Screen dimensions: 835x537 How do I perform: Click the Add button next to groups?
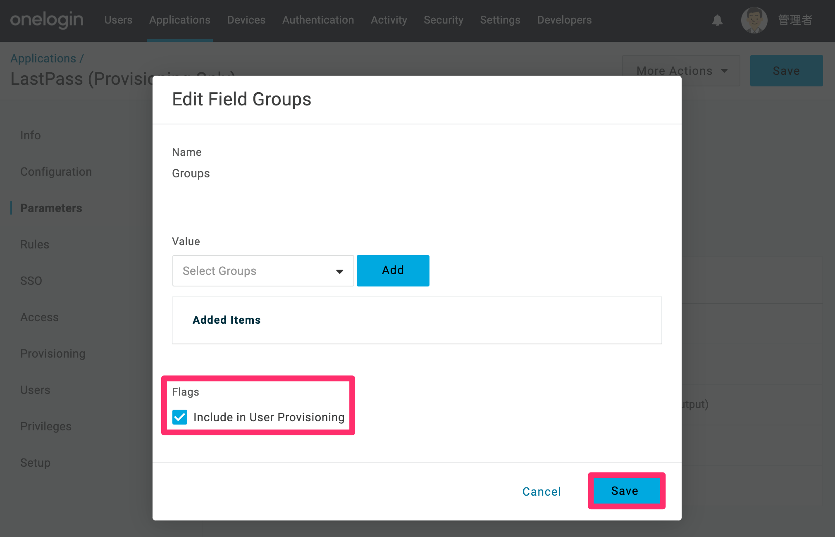point(393,270)
